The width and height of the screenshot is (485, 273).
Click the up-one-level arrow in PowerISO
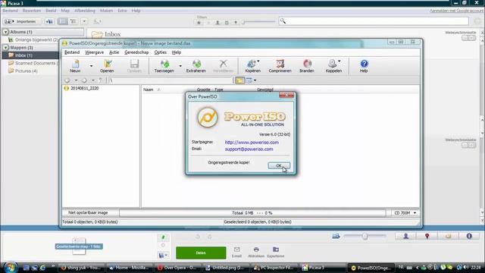click(x=101, y=80)
